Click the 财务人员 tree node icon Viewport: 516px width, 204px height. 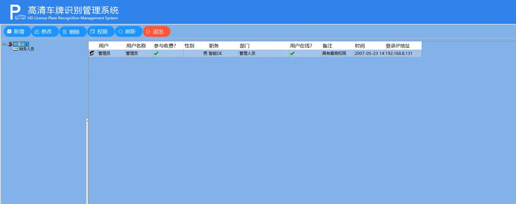coord(16,49)
